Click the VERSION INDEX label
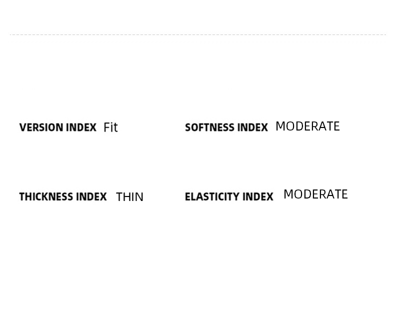 [x=57, y=127]
